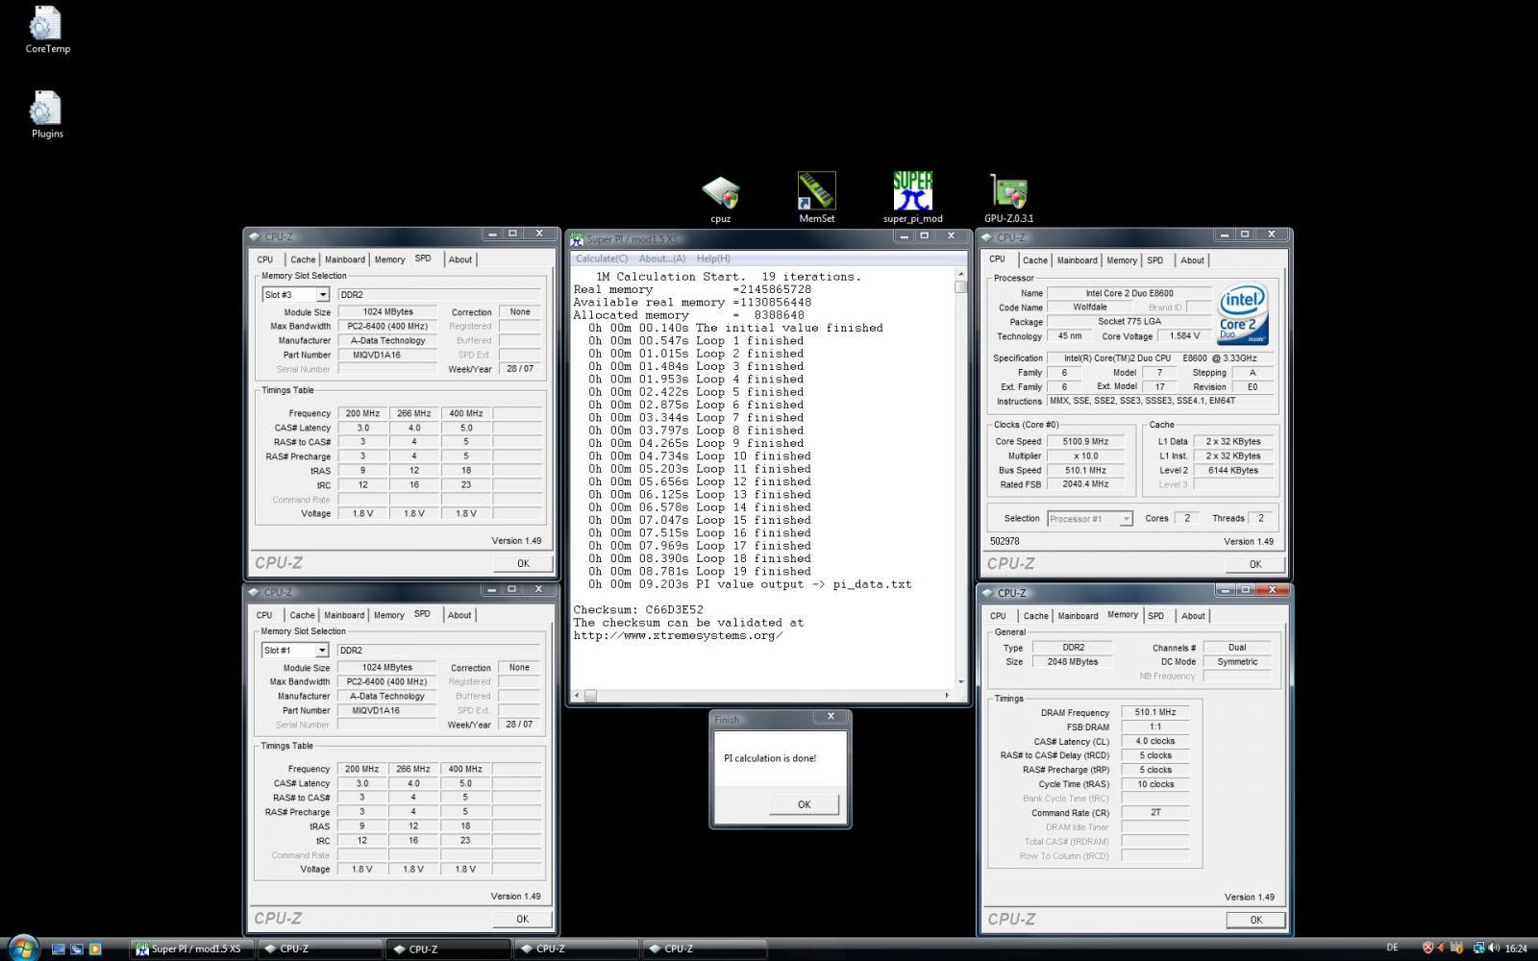Click OK in Memory timings CPU-Z window
Viewport: 1538px width, 961px height.
click(x=1255, y=920)
